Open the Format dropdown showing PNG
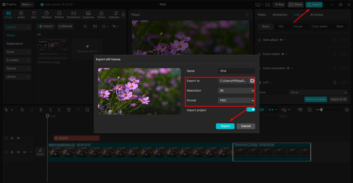Image resolution: width=353 pixels, height=183 pixels. [236, 100]
